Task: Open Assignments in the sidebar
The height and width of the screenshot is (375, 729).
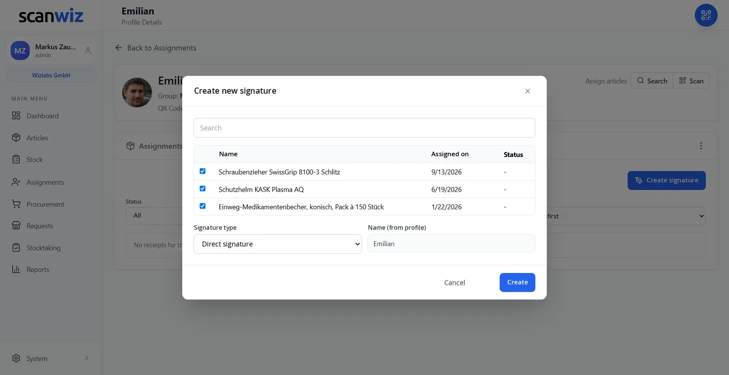Action: pyautogui.click(x=45, y=182)
